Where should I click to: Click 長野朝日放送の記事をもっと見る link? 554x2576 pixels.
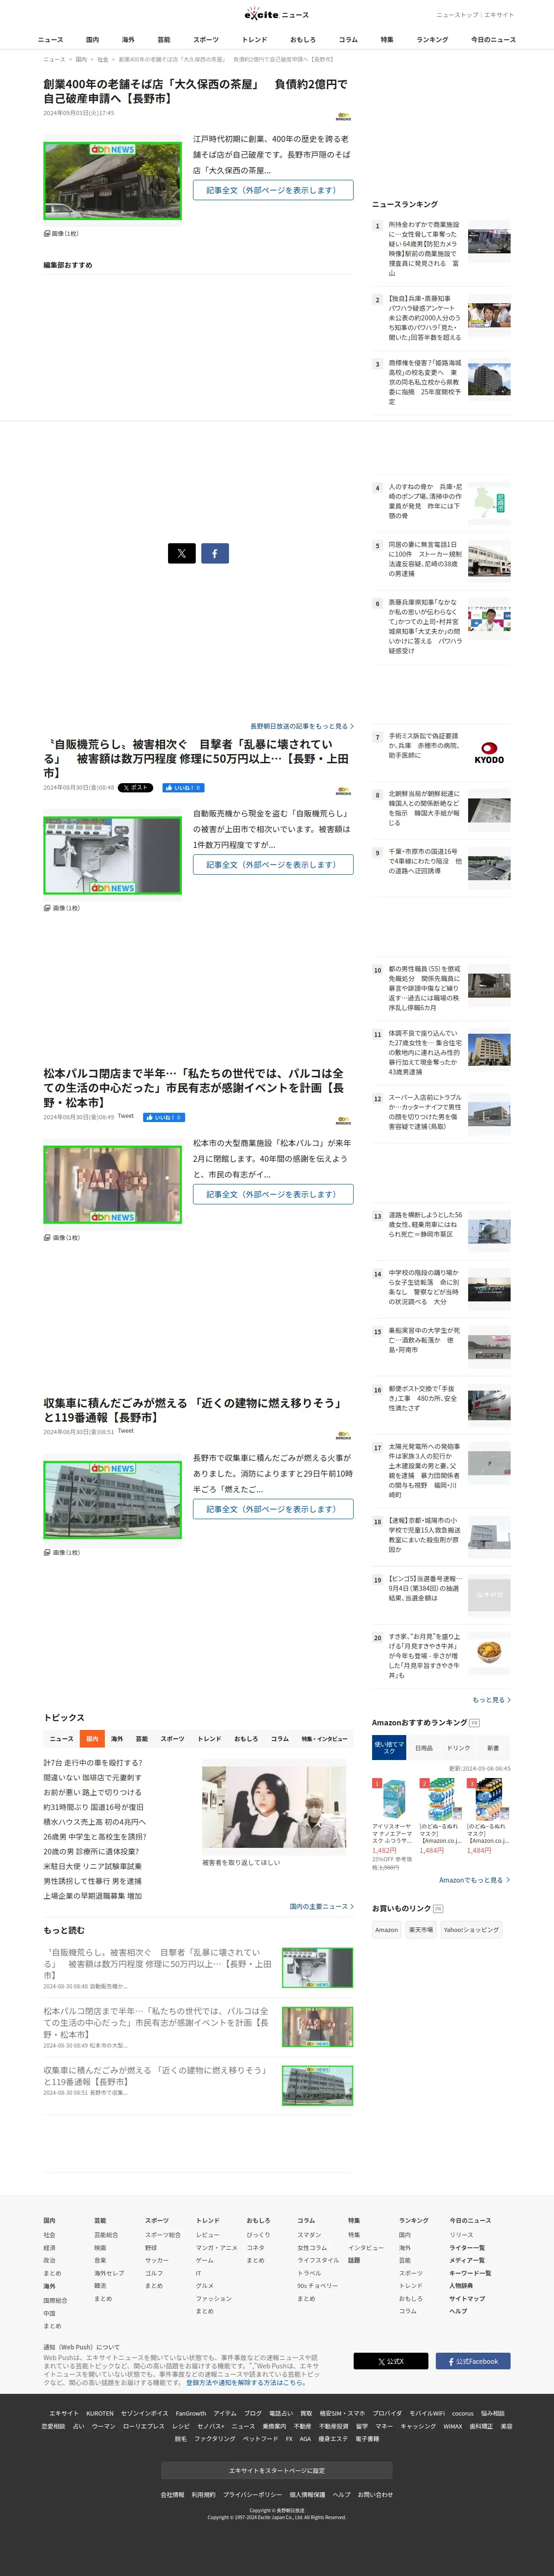(x=301, y=726)
